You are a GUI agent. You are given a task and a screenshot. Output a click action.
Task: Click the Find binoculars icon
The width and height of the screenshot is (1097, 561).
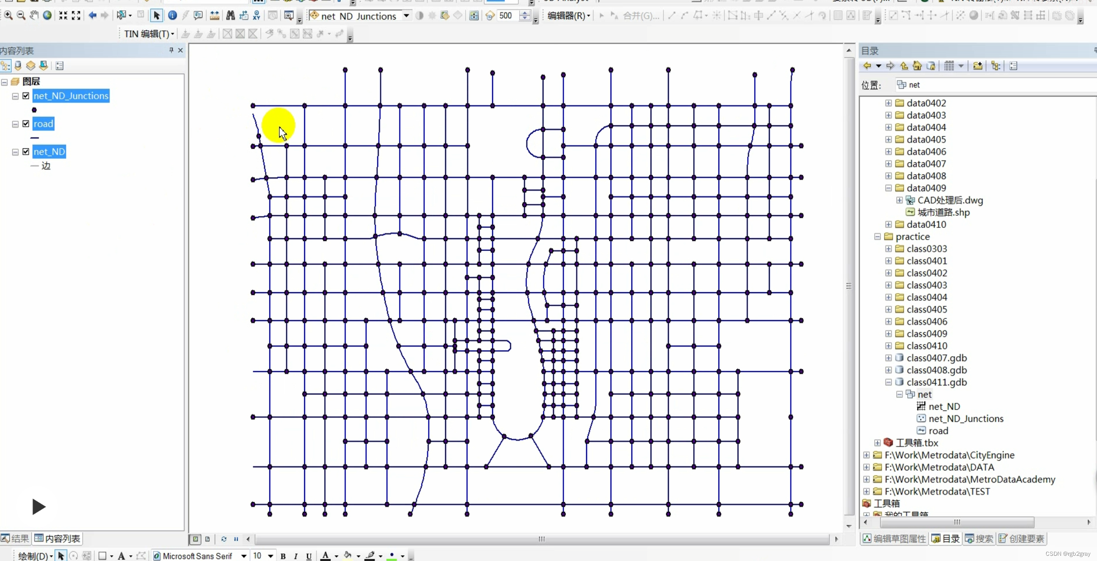click(231, 16)
